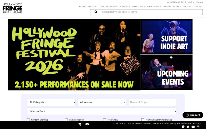Expand the NAVIGATING HOLLYWOOD menu
This screenshot has width=206, height=129.
[178, 6]
